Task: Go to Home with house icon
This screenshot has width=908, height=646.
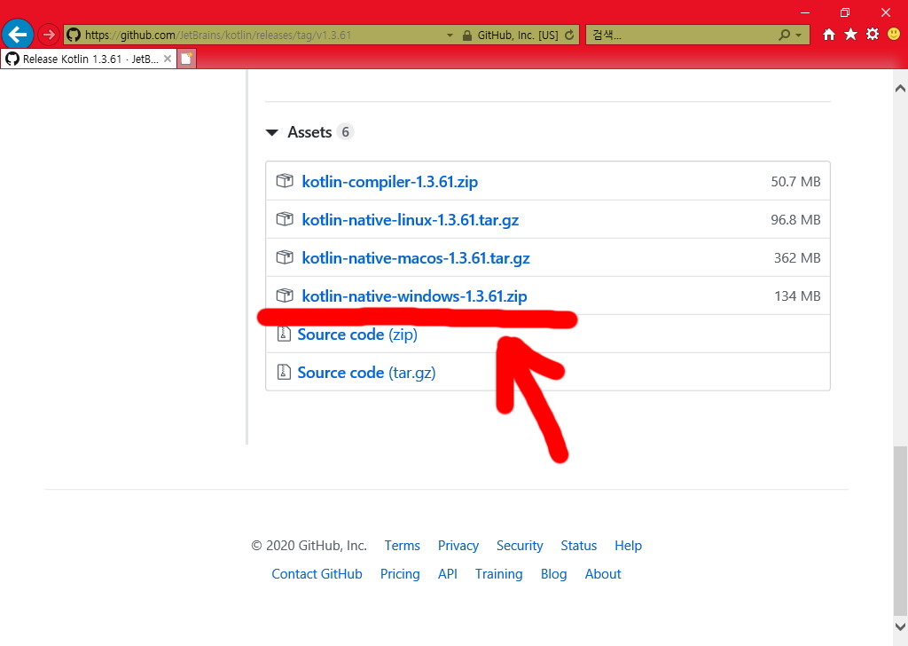Action: [x=829, y=35]
